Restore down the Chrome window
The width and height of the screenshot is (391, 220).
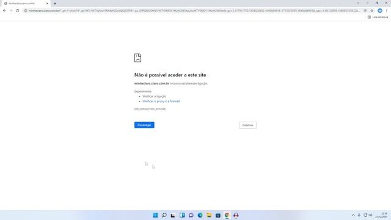pyautogui.click(x=377, y=3)
